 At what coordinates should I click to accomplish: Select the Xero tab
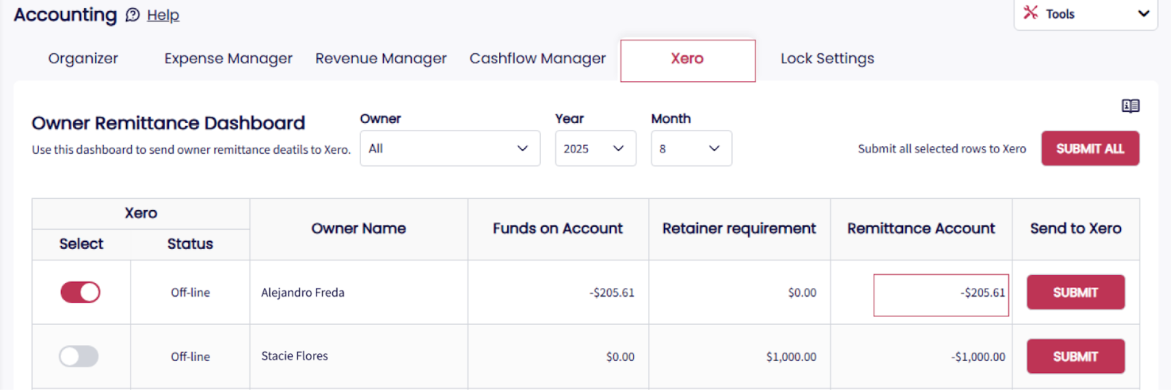pos(687,59)
